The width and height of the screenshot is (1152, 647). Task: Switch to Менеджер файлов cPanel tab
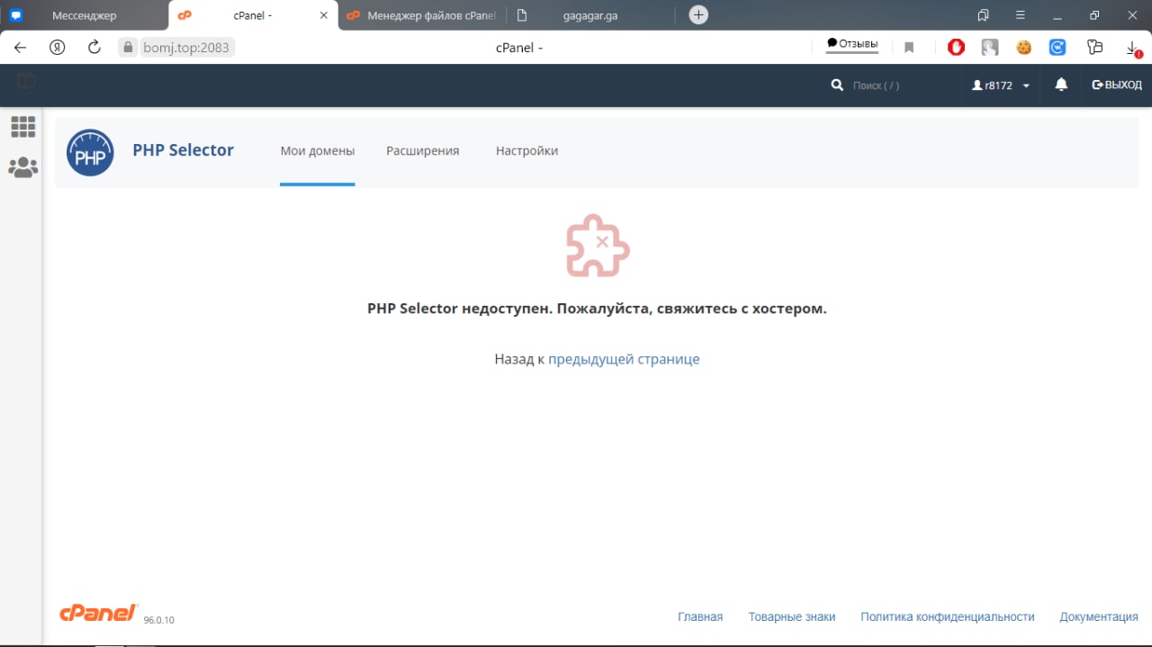click(422, 15)
